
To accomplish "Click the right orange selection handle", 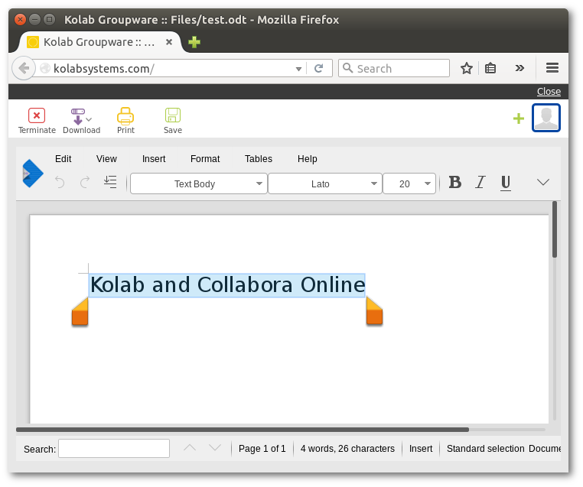I will [x=374, y=312].
